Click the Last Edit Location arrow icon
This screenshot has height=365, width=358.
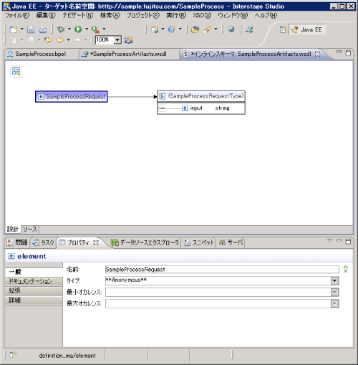[49, 40]
